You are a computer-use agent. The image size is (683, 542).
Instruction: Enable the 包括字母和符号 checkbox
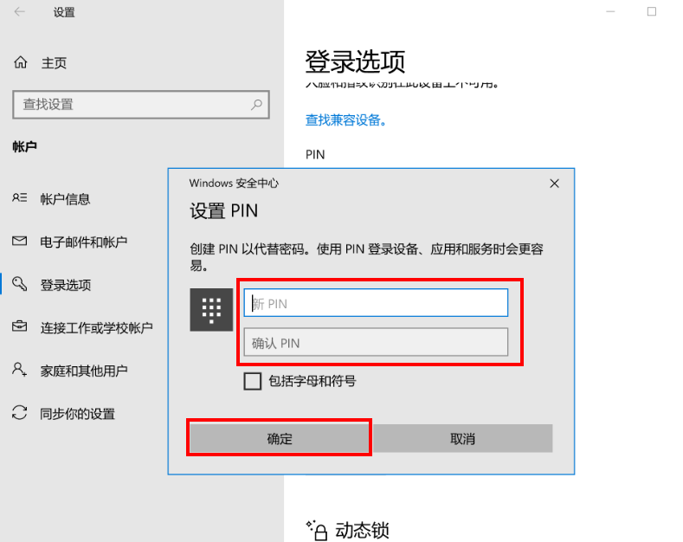pyautogui.click(x=253, y=381)
